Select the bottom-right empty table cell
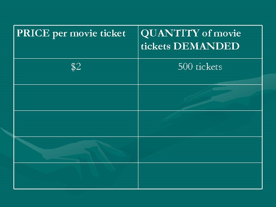 tap(200, 176)
